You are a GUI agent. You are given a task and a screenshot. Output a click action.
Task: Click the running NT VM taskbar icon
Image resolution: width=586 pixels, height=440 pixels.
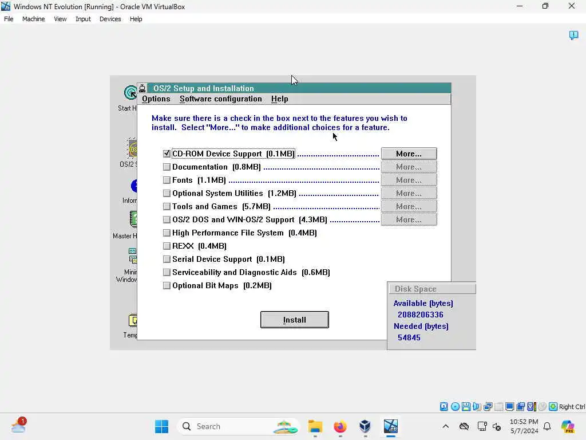pos(390,426)
